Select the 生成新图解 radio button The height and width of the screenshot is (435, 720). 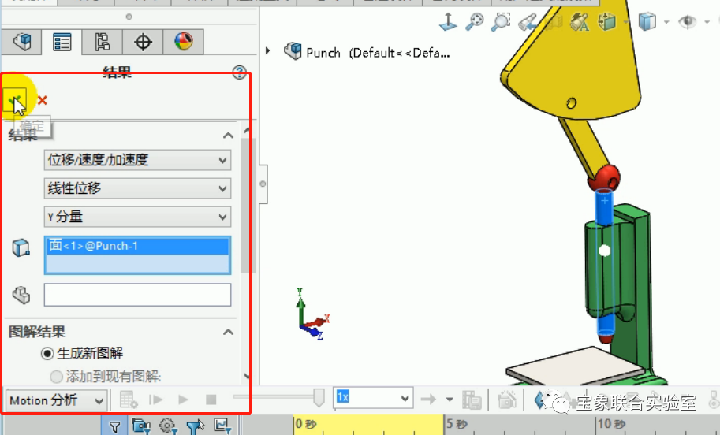(47, 353)
